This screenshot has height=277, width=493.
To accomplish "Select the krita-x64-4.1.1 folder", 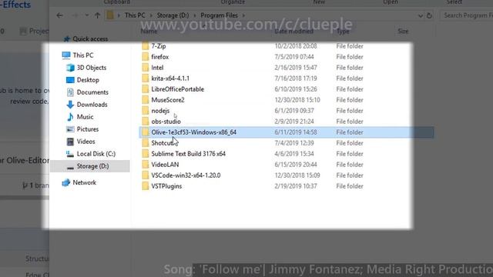I will pos(170,78).
